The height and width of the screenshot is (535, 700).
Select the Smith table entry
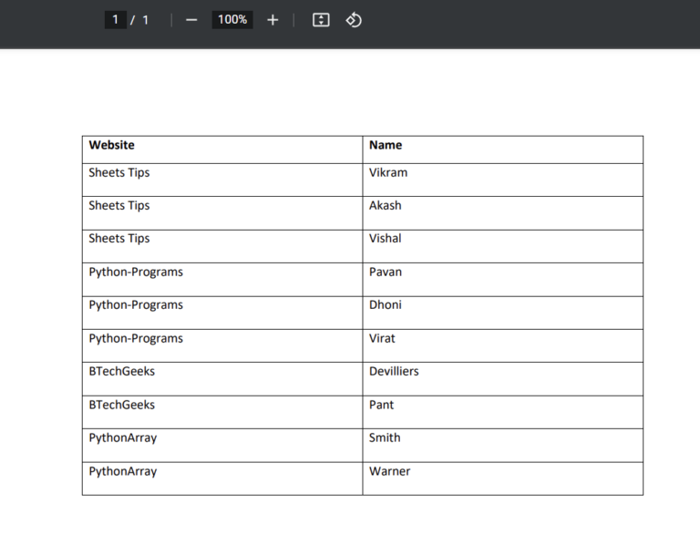point(385,437)
